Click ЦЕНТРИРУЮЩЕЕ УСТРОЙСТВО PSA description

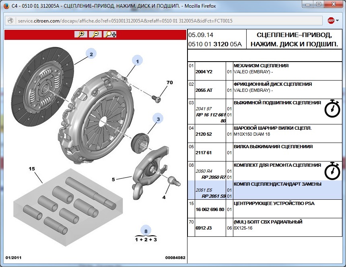click(x=274, y=203)
